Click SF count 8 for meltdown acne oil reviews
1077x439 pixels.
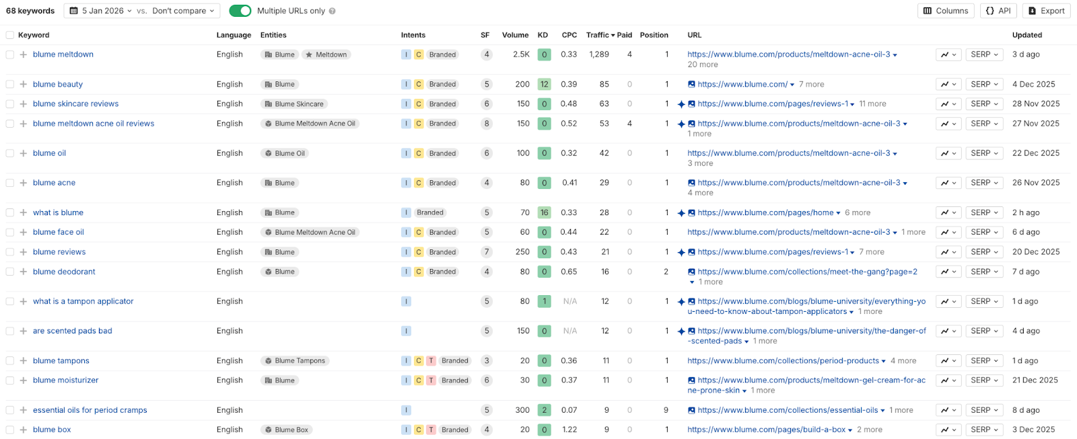click(486, 124)
